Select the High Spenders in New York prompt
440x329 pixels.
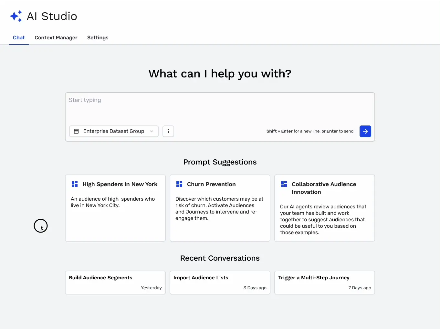(x=115, y=208)
